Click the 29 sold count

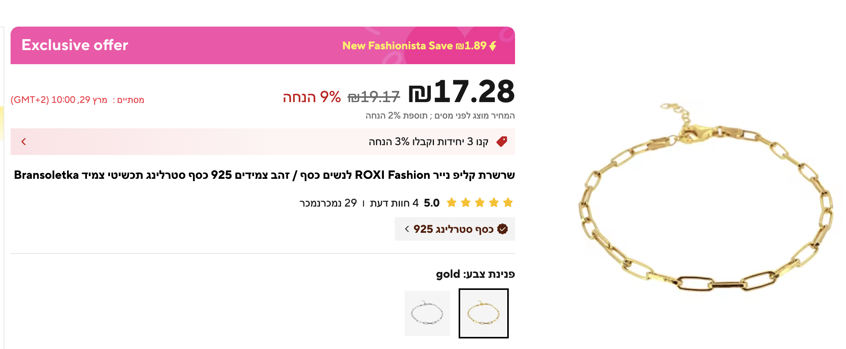328,203
